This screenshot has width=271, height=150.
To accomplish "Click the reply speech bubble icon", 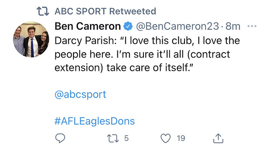I will click(60, 138).
